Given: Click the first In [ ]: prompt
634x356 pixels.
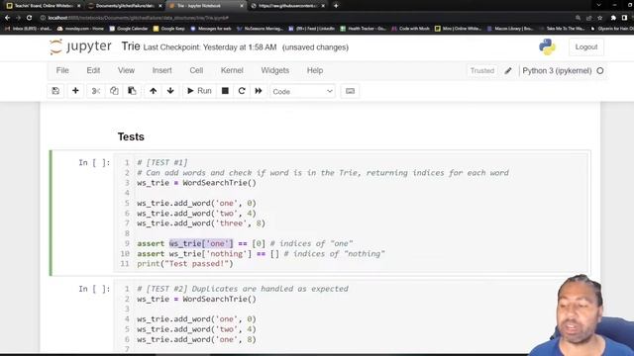Looking at the screenshot, I should (x=94, y=162).
